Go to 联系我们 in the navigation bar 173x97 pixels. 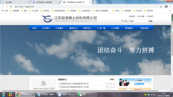[x=145, y=28]
